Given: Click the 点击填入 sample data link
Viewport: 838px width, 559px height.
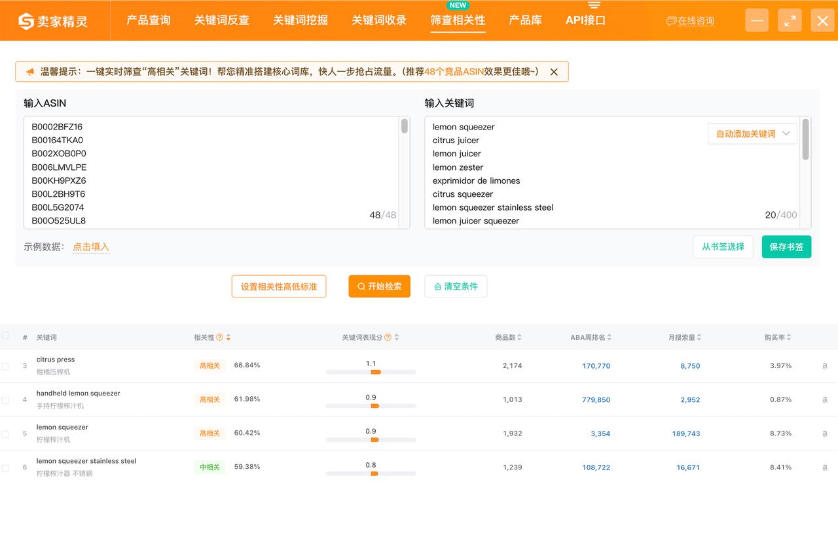Looking at the screenshot, I should tap(91, 247).
